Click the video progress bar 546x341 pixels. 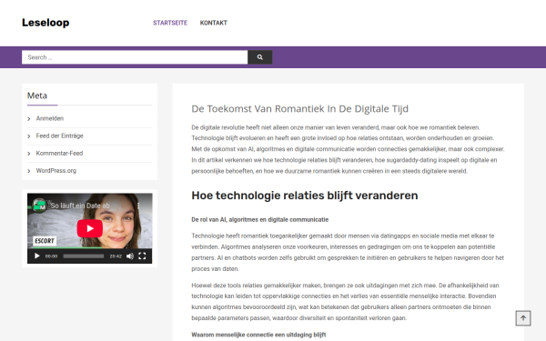(x=83, y=256)
